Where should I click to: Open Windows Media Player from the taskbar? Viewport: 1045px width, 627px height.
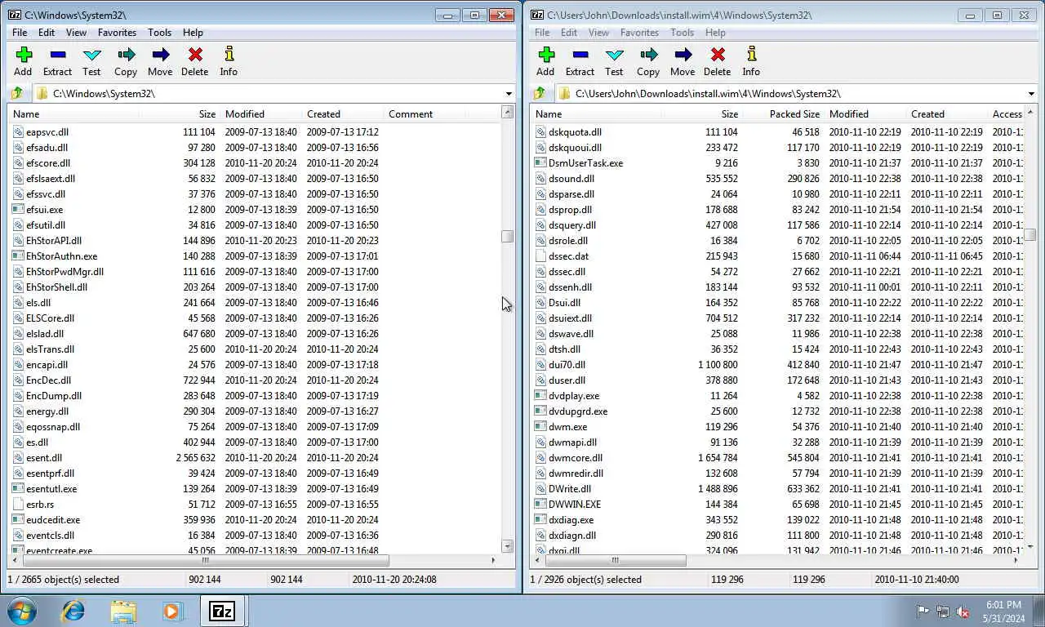[172, 611]
